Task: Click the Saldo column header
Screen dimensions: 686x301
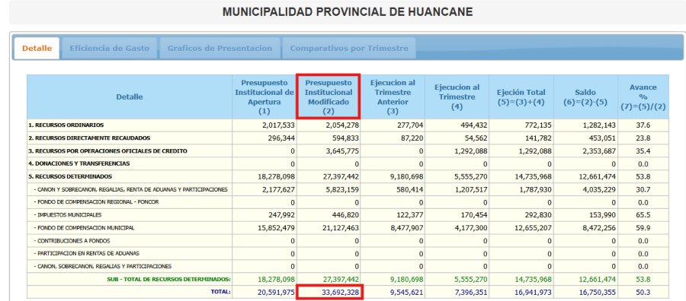Action: click(585, 97)
